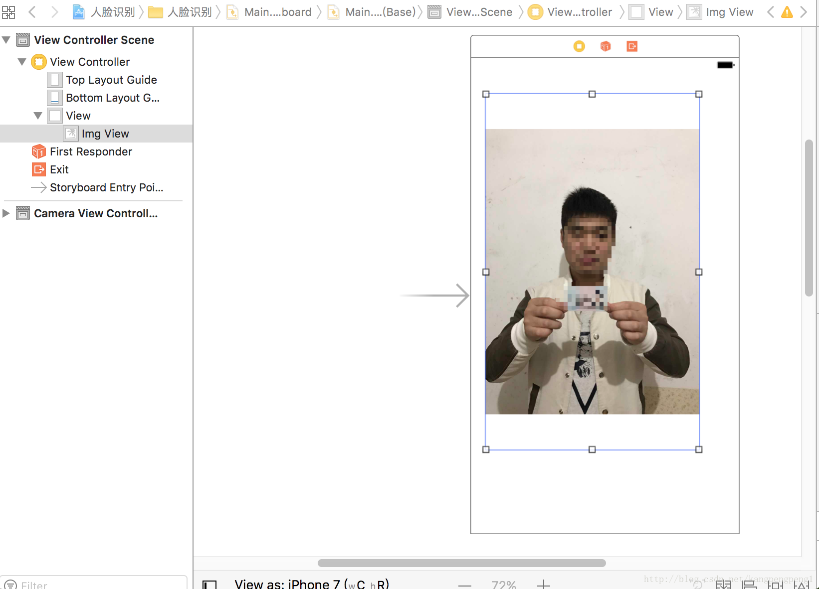The image size is (819, 589).
Task: Zoom in the canvas with plus
Action: pyautogui.click(x=544, y=585)
